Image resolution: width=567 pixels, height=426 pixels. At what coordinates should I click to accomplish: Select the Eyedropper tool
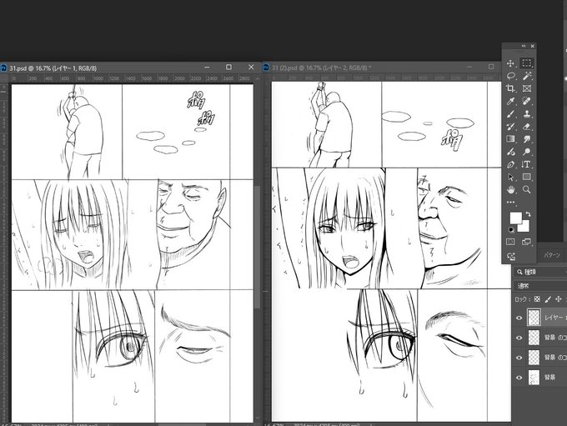[510, 101]
